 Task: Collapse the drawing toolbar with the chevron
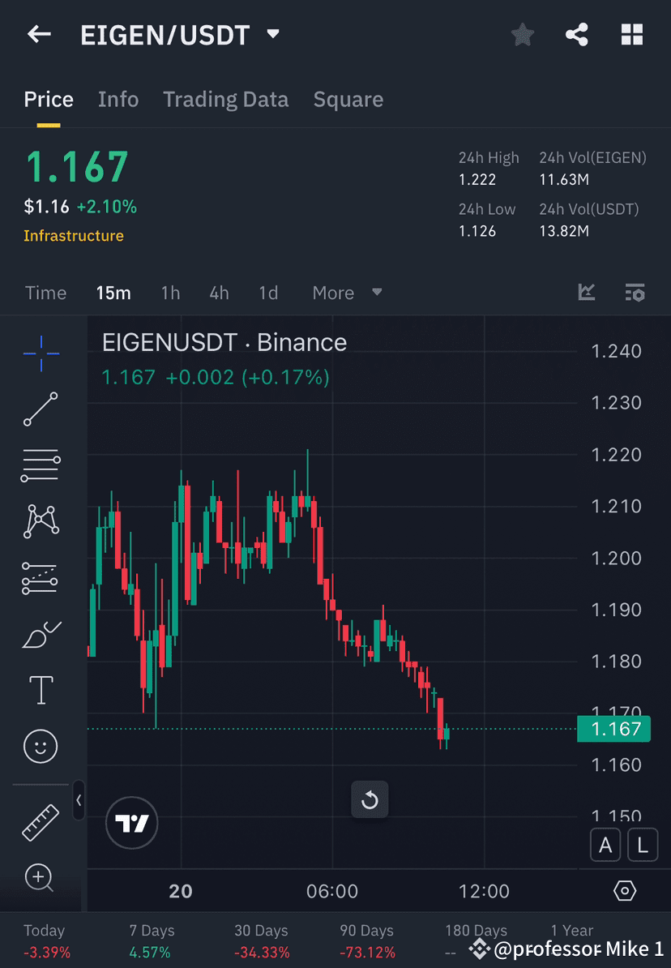79,801
